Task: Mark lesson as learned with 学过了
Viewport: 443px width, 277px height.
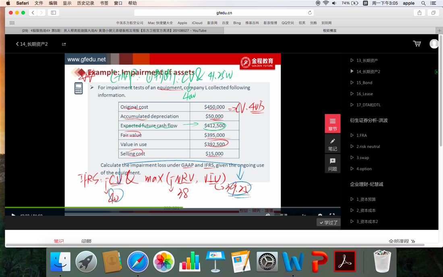Action: tap(329, 222)
